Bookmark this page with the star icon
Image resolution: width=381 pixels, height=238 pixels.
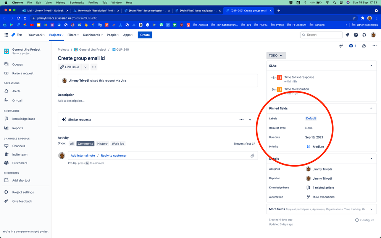[x=354, y=18]
